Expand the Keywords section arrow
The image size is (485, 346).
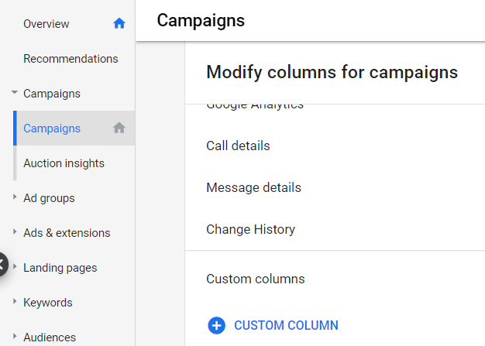point(15,302)
